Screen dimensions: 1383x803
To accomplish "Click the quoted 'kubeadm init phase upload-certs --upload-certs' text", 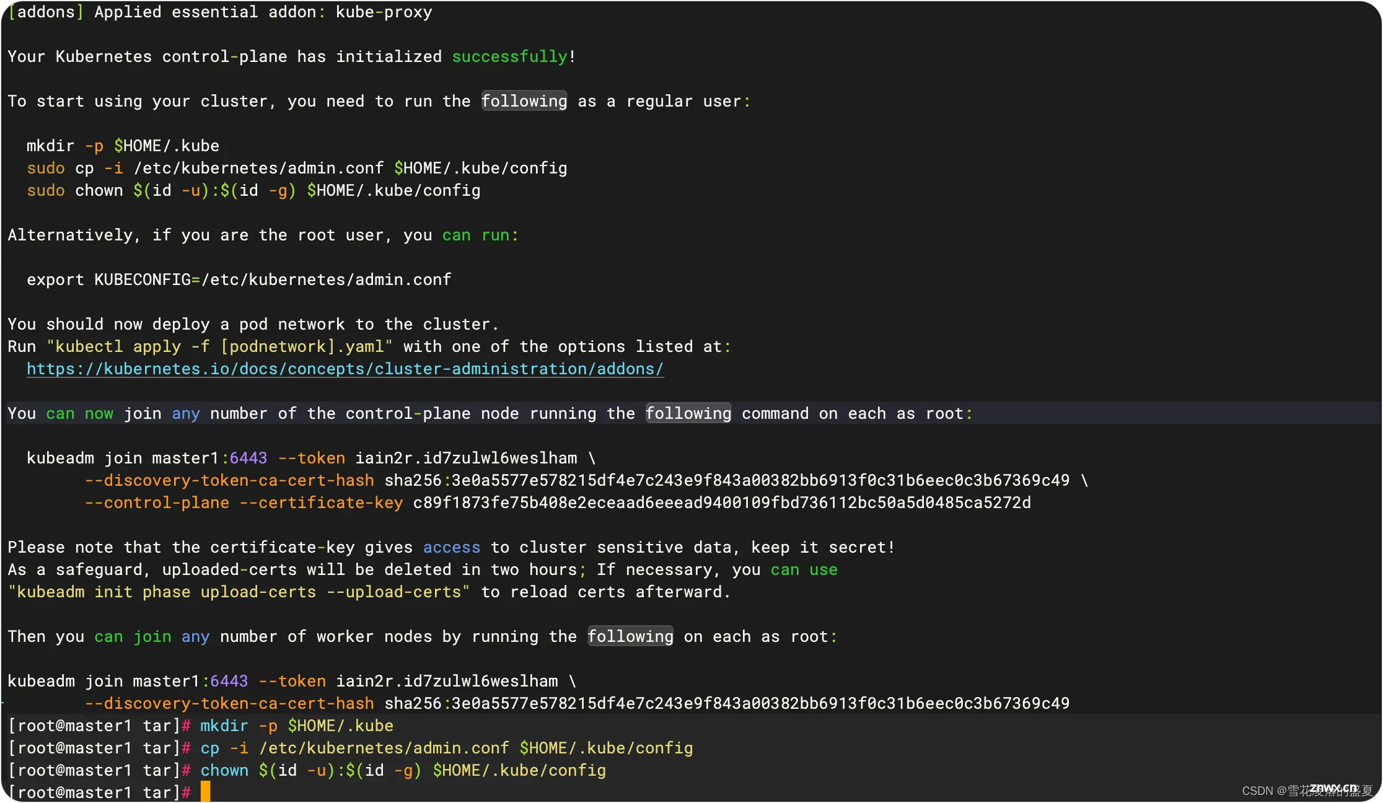I will pyautogui.click(x=239, y=592).
